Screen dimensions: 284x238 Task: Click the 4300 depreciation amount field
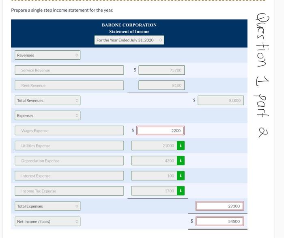point(154,160)
